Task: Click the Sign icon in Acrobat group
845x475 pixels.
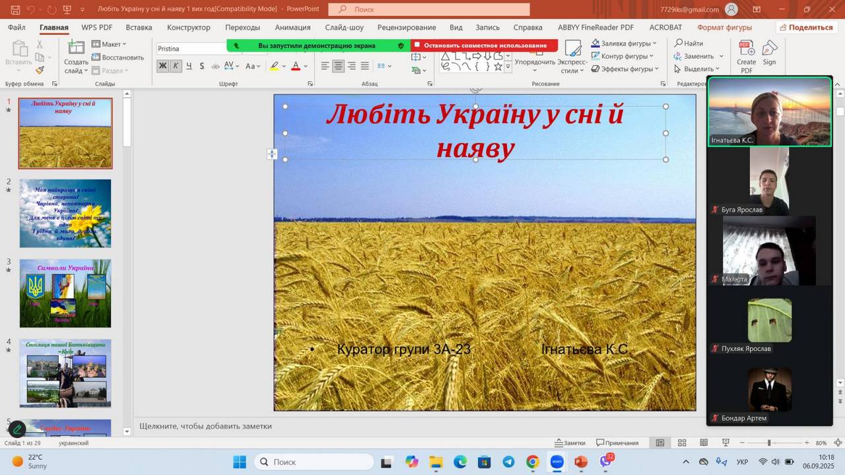Action: point(769,53)
